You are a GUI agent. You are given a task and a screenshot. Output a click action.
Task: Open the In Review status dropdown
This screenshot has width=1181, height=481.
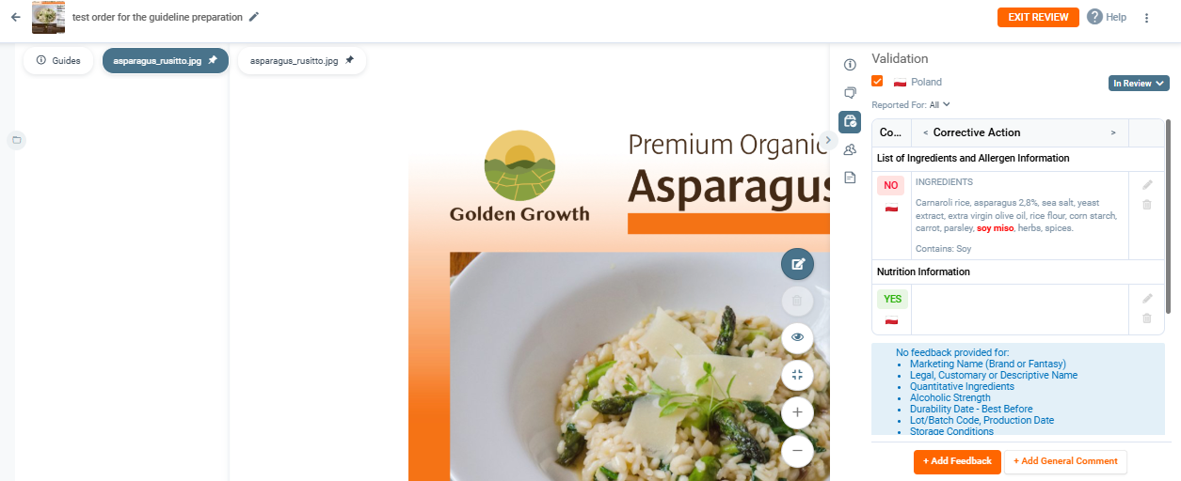[1139, 84]
